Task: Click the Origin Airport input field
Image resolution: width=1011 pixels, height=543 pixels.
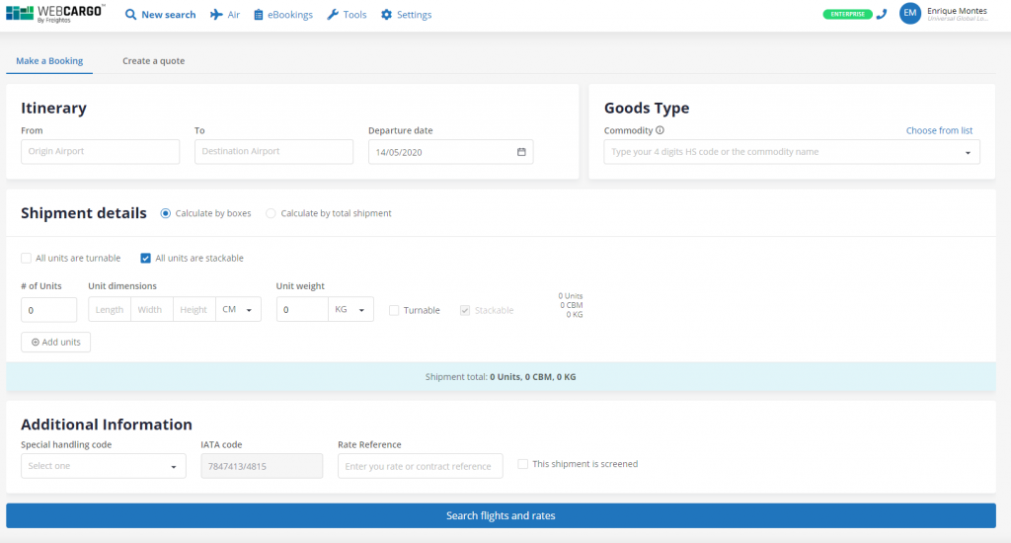Action: [x=101, y=152]
